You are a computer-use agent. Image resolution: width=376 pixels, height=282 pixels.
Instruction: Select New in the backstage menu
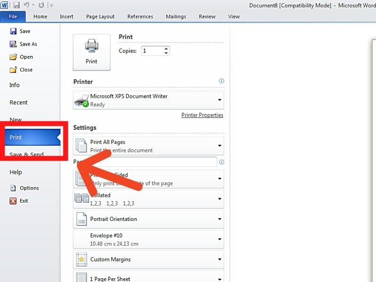coord(16,119)
